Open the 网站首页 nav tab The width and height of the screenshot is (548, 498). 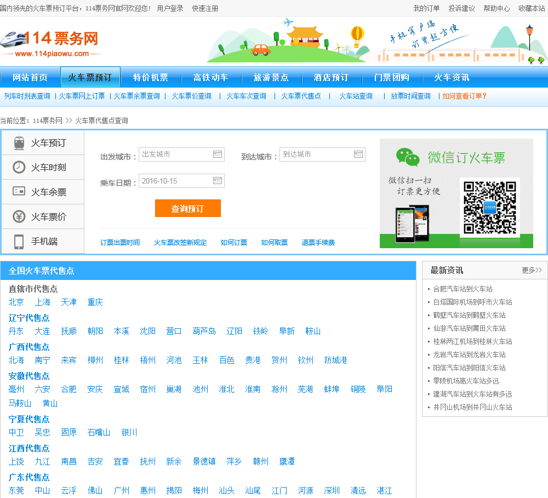[x=30, y=77]
